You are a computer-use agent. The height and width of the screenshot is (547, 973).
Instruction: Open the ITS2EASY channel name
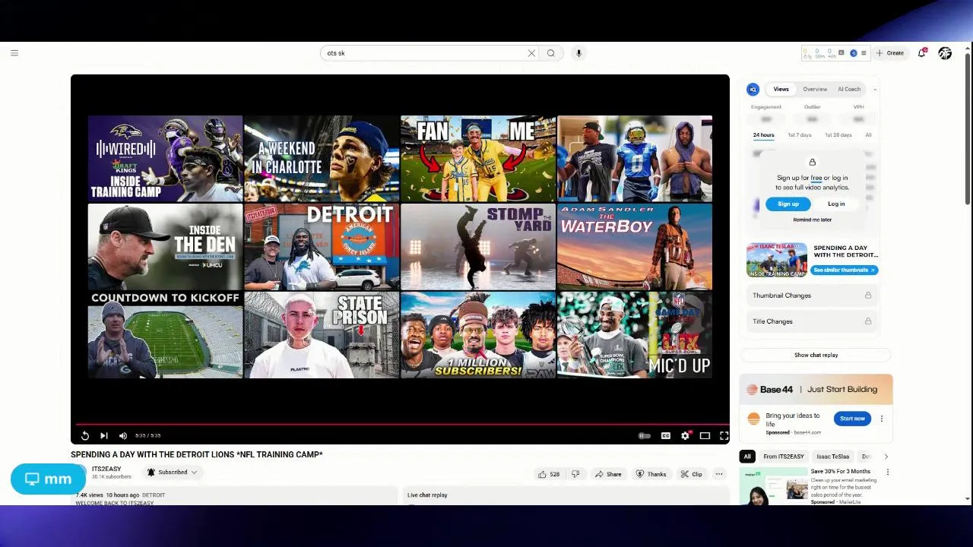click(106, 469)
